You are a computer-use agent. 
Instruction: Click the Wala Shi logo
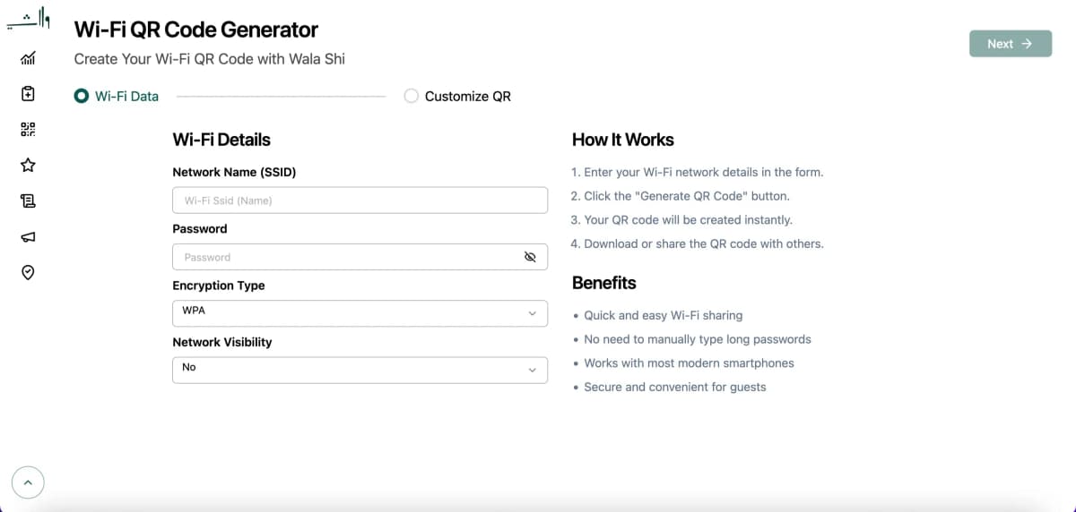click(28, 21)
